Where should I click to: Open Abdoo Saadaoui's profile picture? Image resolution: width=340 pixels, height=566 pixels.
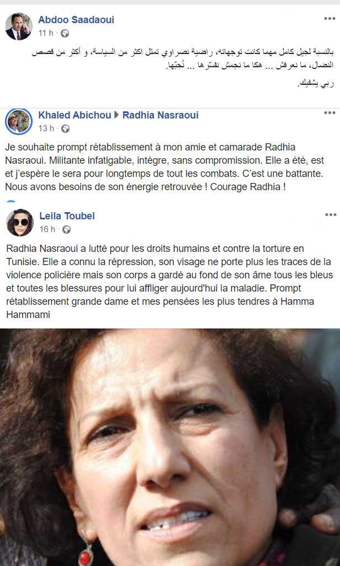(18, 26)
